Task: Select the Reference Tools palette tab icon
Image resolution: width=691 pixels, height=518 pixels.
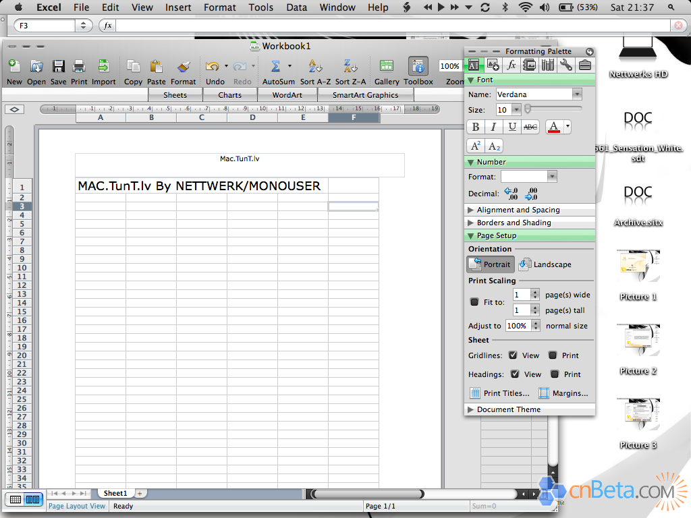Action: tap(548, 65)
